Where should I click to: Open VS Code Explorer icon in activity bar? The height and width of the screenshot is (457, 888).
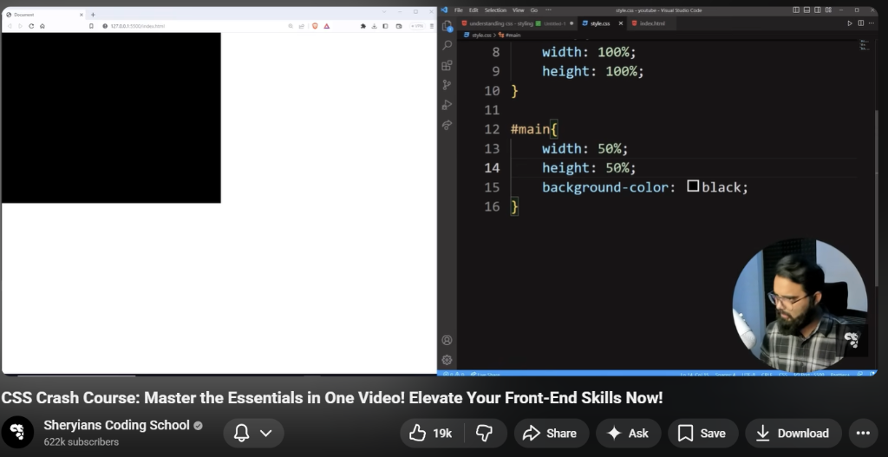point(447,26)
